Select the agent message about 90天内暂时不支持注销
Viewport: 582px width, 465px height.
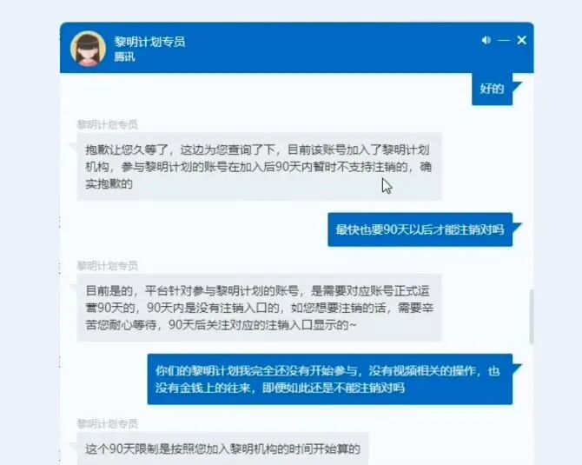pyautogui.click(x=259, y=166)
